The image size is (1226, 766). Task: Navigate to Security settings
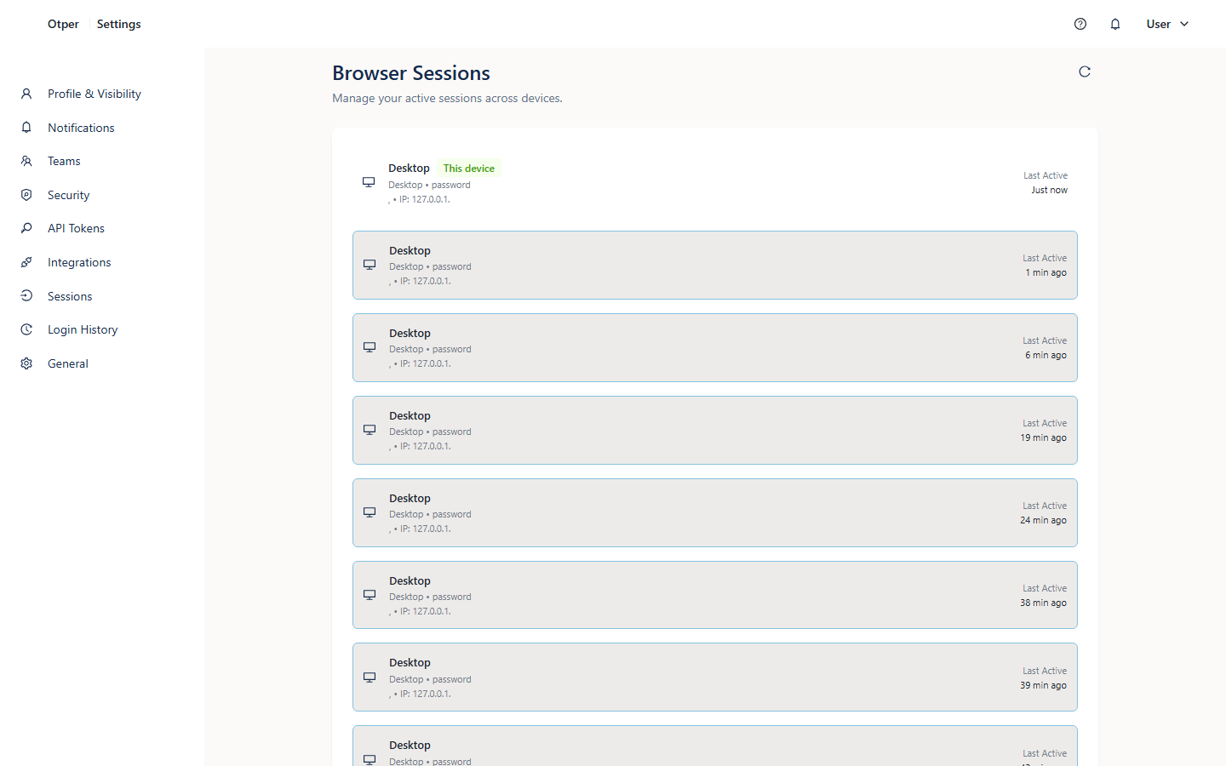68,195
